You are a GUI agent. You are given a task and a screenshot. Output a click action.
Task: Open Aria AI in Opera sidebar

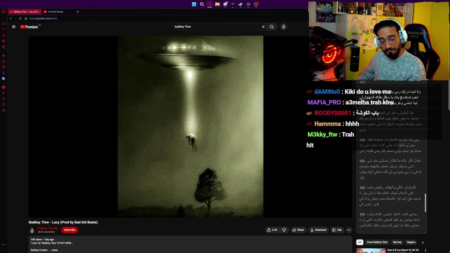[4, 56]
